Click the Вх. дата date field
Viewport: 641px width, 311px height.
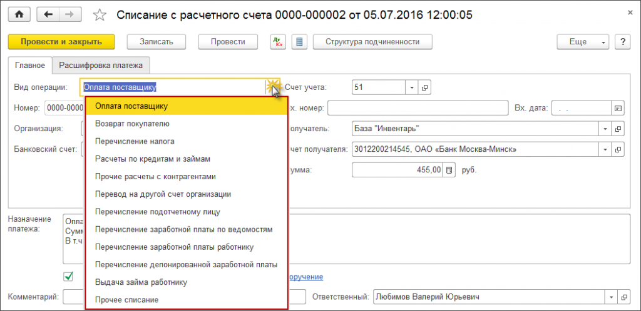[582, 109]
